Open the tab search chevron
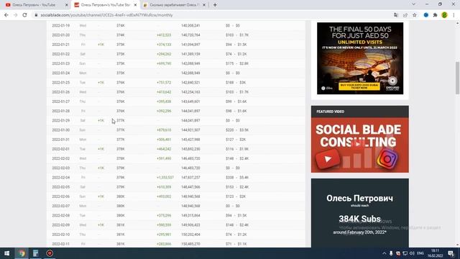Screen dimensions: 460x259 pos(414,4)
